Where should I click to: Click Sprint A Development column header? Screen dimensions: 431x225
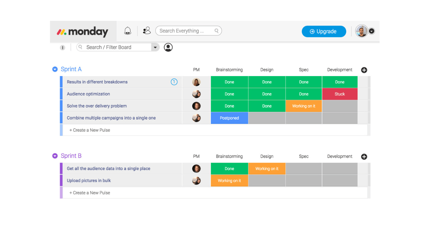[x=340, y=70]
